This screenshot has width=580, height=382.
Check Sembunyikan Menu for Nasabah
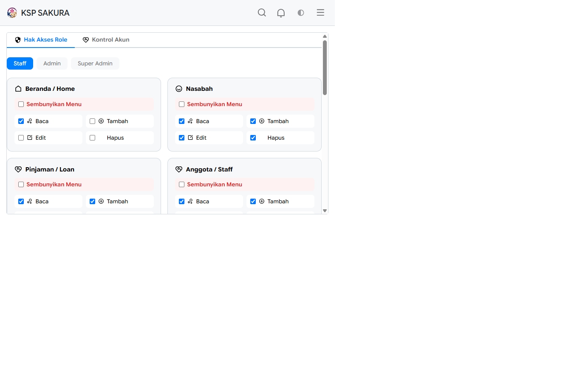coord(181,104)
